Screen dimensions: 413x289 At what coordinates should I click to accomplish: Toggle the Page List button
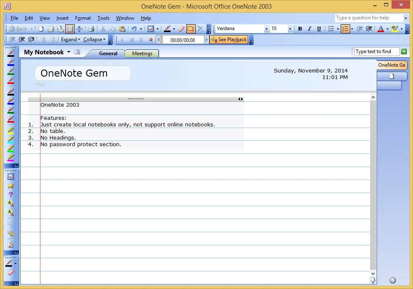(70, 29)
